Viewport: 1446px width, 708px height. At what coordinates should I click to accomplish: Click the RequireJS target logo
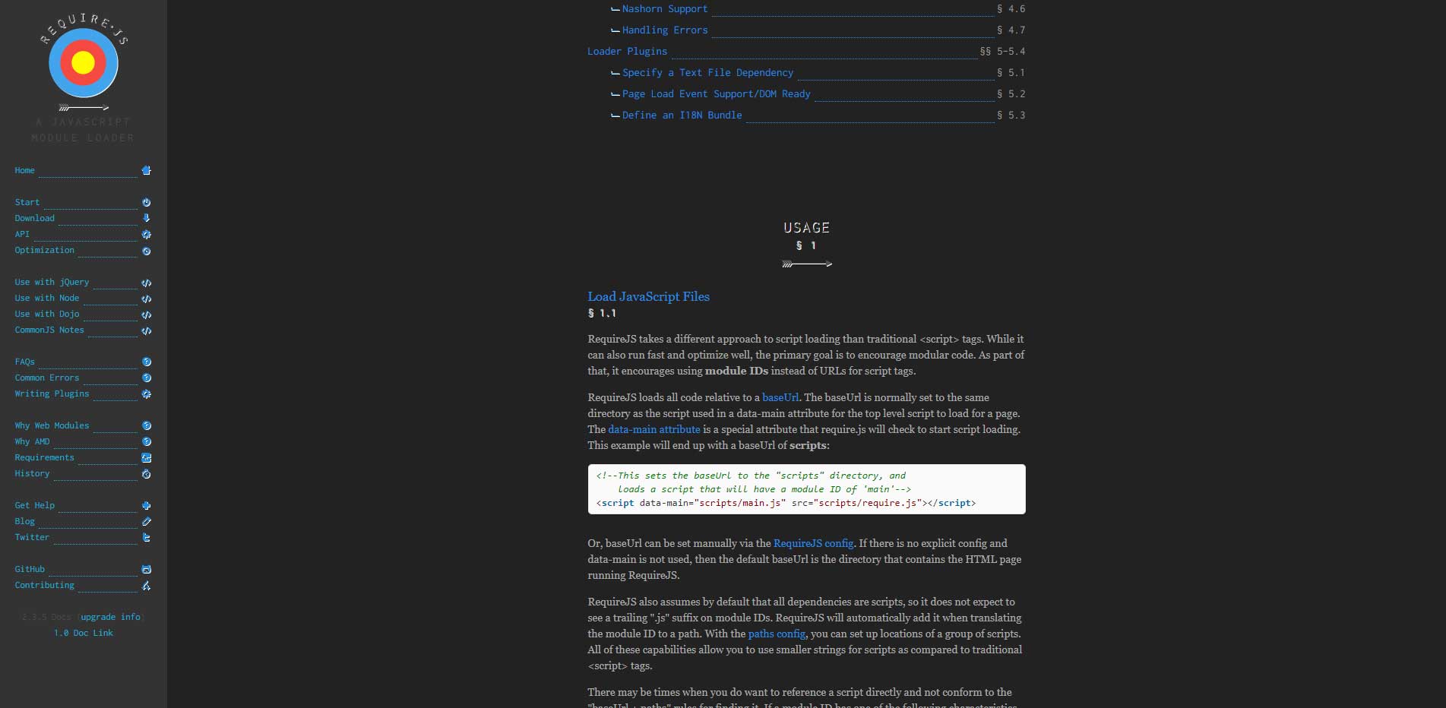84,62
